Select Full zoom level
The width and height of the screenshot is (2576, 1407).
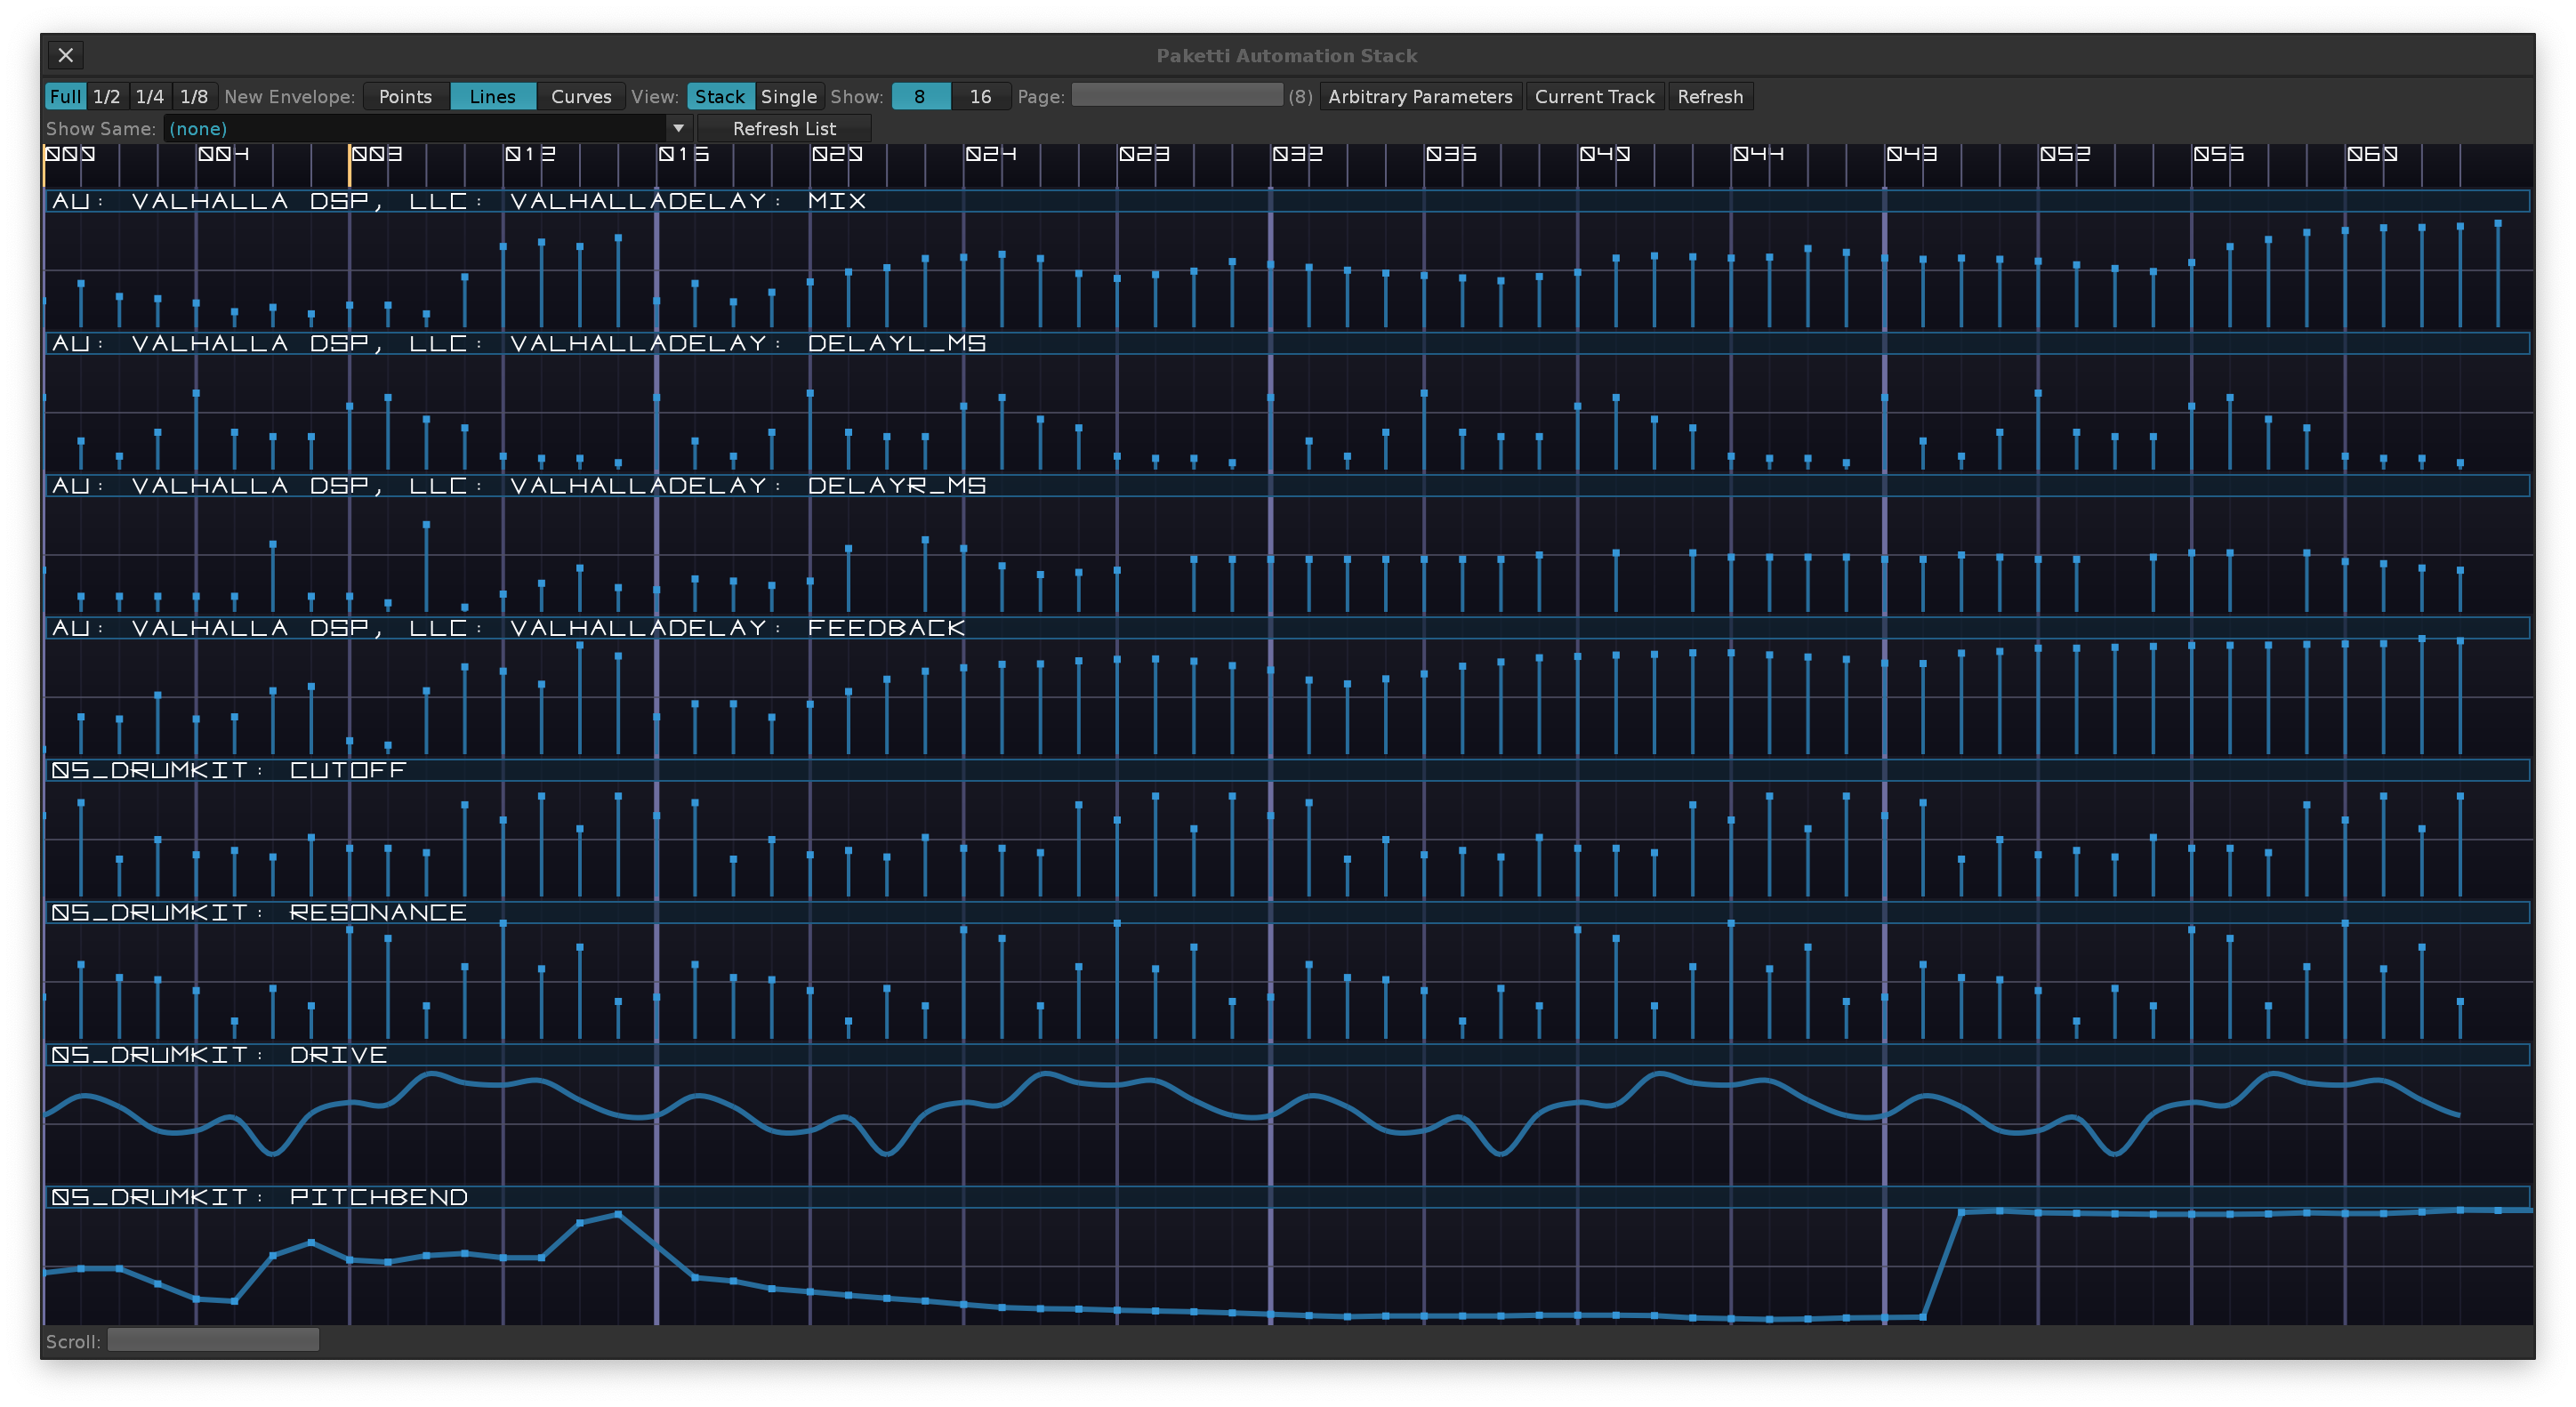coord(65,97)
